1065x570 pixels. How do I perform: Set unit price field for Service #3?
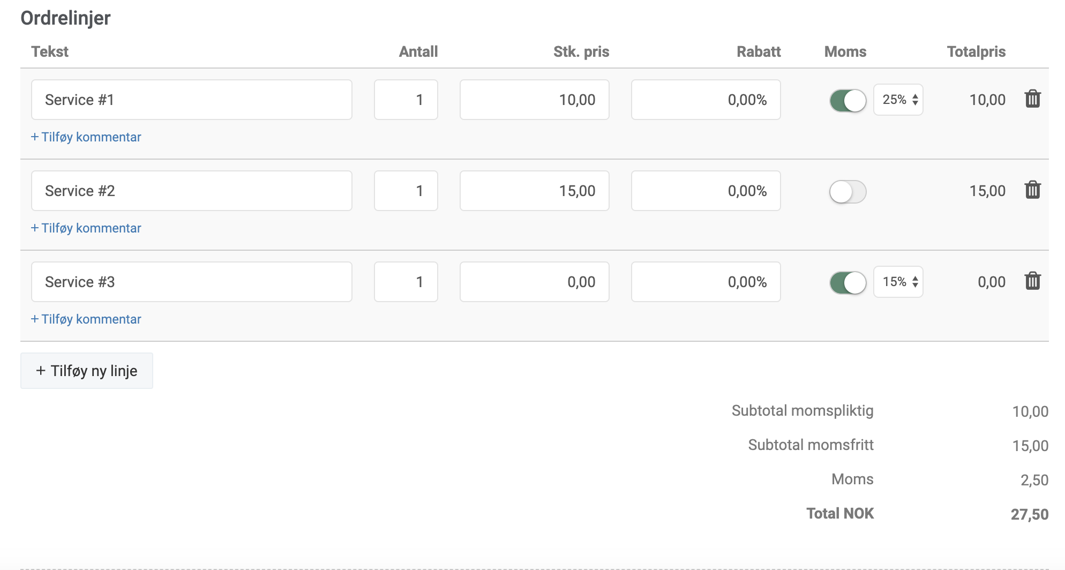click(535, 282)
